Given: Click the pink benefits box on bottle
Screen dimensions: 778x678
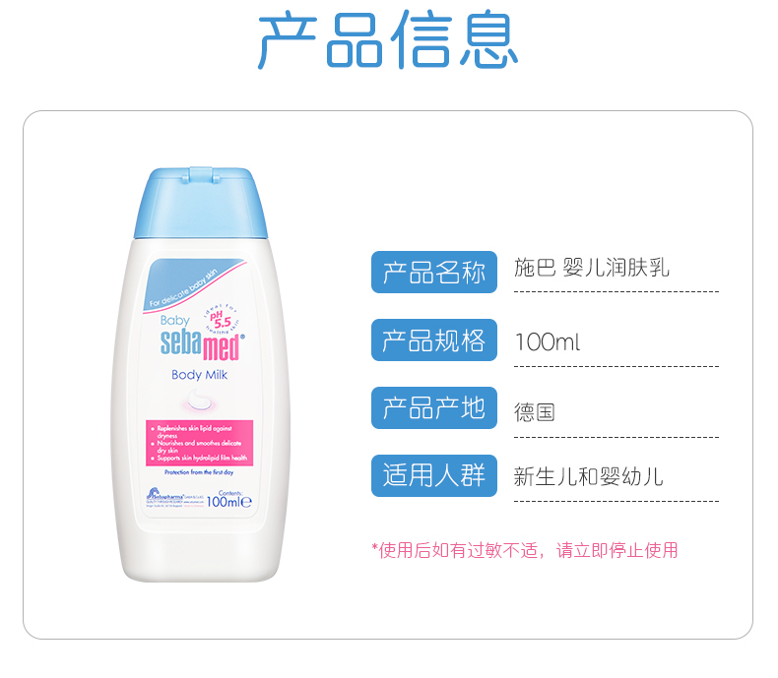Looking at the screenshot, I should [x=200, y=443].
